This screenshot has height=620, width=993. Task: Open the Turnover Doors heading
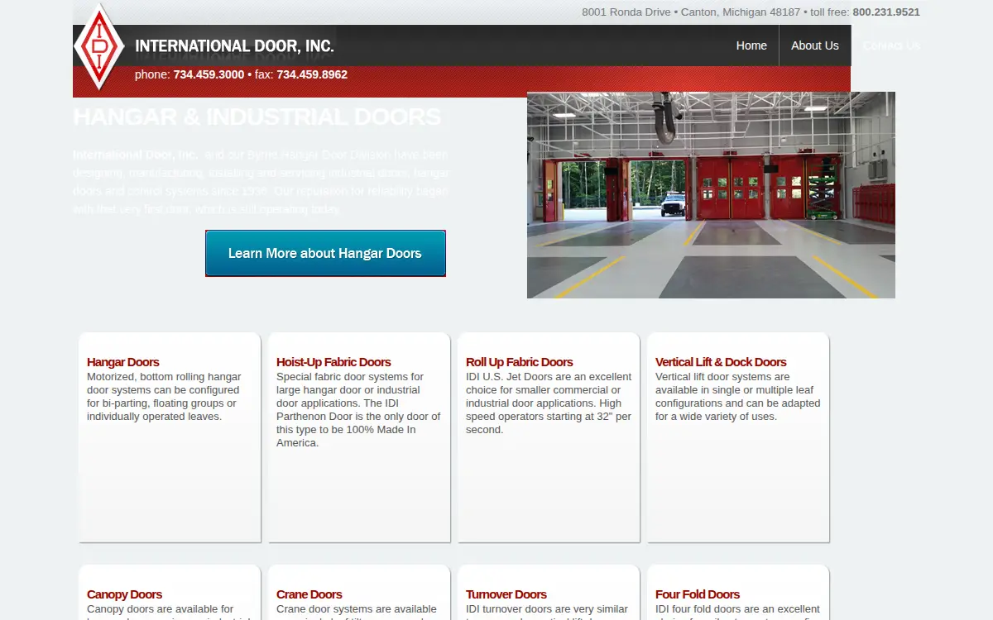coord(506,594)
